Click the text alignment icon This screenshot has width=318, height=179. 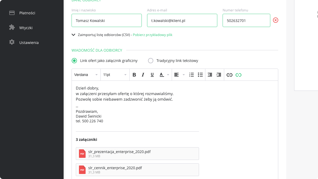[176, 75]
